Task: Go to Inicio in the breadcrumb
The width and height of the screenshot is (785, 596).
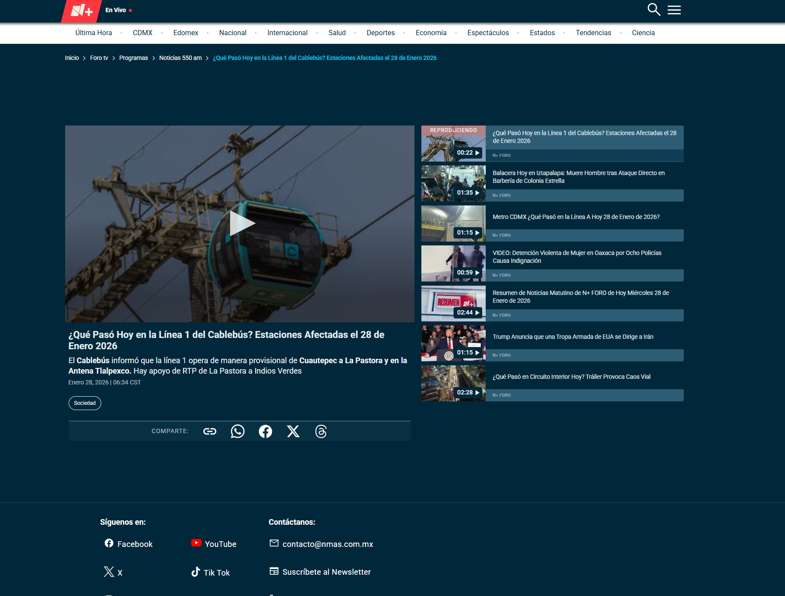Action: tap(72, 58)
